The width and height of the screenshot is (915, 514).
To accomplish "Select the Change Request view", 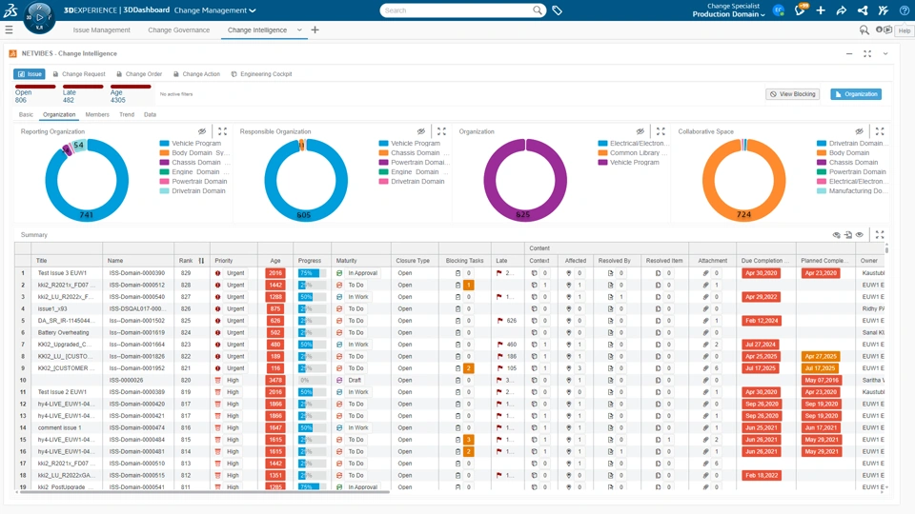I will 79,74.
